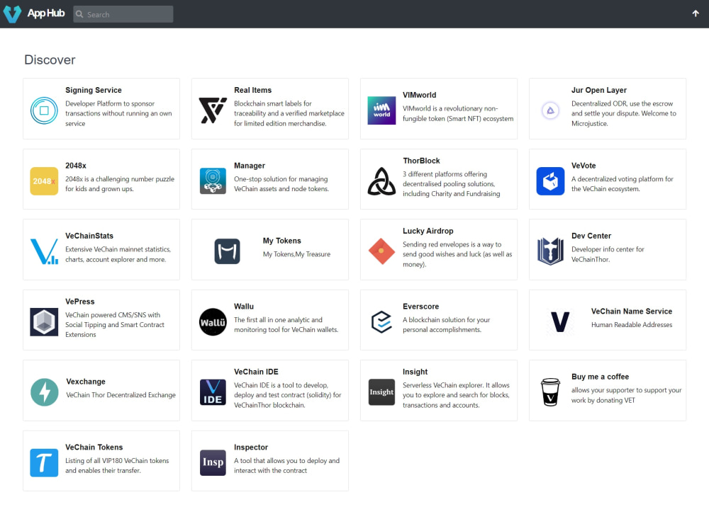The width and height of the screenshot is (709, 531).
Task: Click the VeChain Tokens description text
Action: (x=117, y=466)
